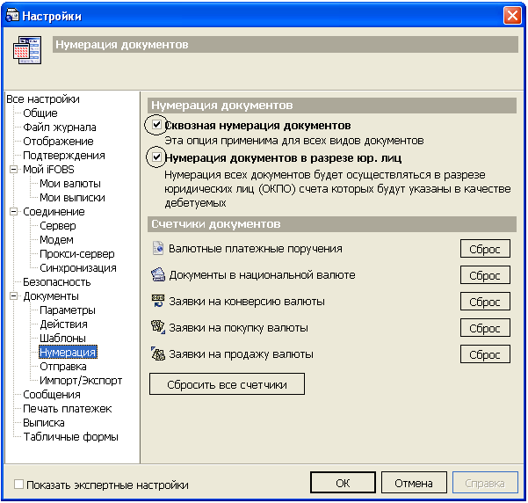The width and height of the screenshot is (528, 503).
Task: Select Отображение in the settings tree
Action: point(58,142)
